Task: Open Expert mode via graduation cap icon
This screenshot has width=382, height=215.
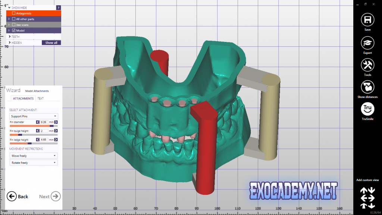Action: click(367, 43)
